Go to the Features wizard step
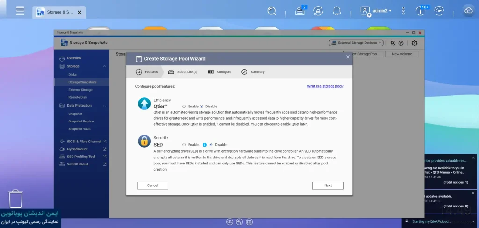 tap(147, 72)
